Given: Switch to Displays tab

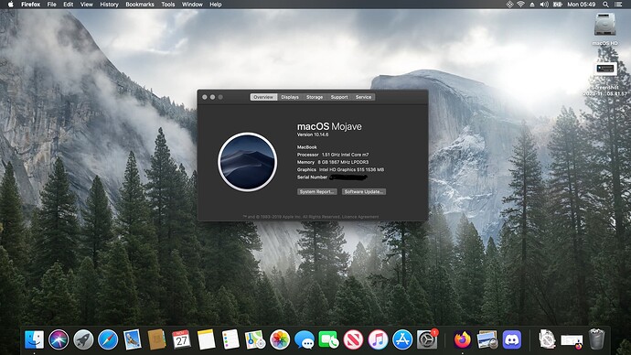Looking at the screenshot, I should coord(290,97).
